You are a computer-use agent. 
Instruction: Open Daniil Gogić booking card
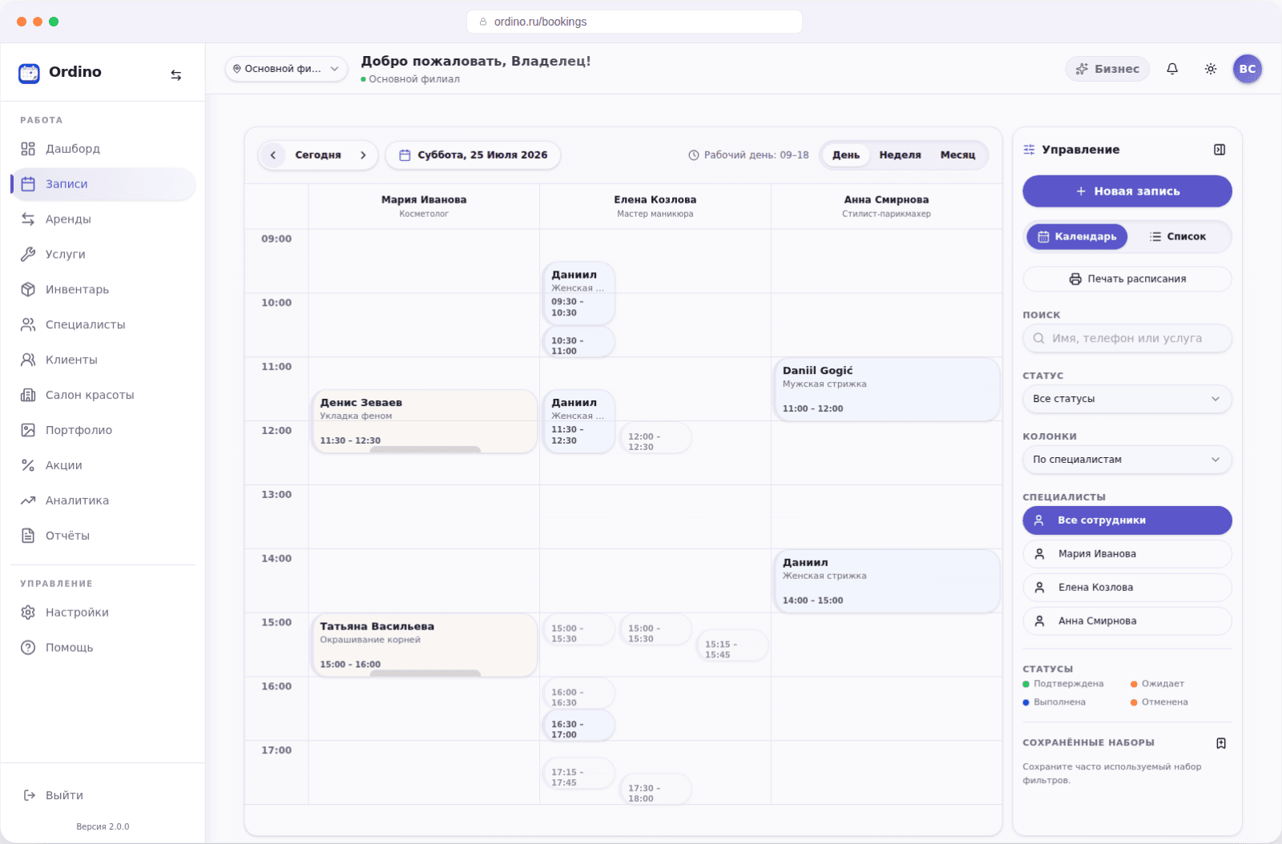(x=886, y=389)
